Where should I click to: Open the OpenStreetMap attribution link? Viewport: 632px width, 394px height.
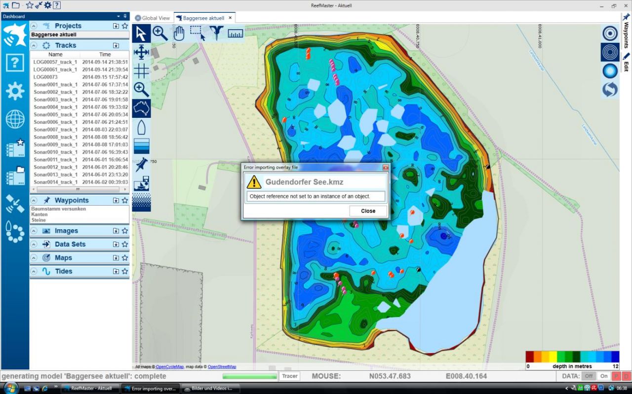coord(222,367)
